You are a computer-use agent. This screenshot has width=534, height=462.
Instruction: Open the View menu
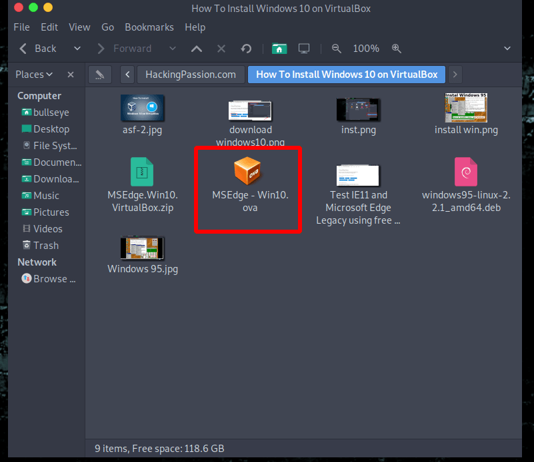point(79,27)
